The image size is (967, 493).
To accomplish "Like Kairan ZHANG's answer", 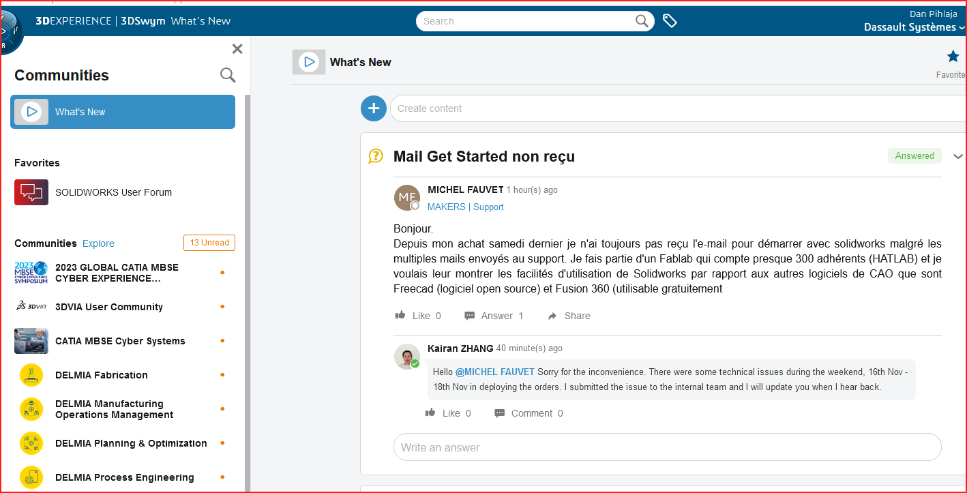I will pos(448,413).
